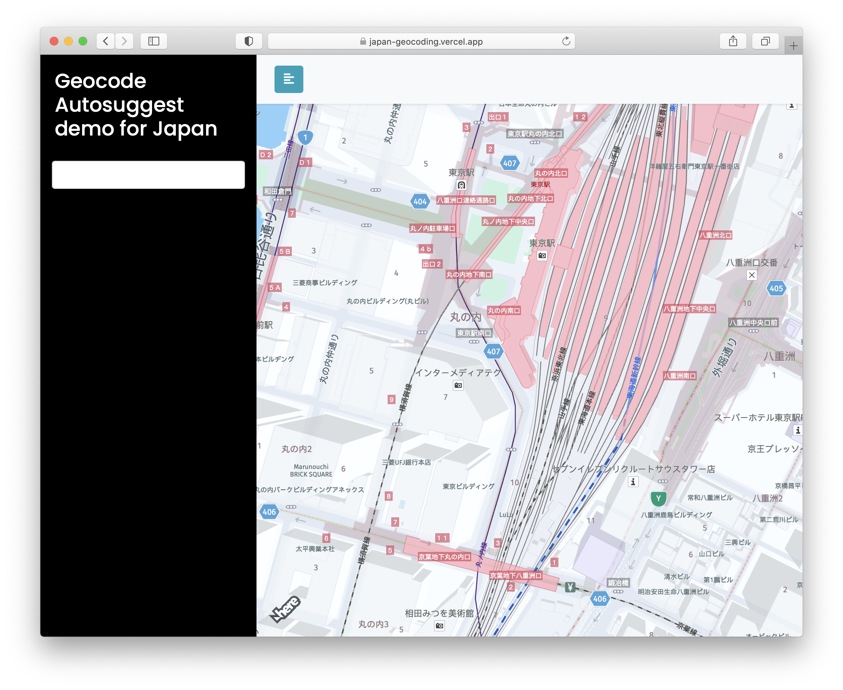Screen dimensions: 843x690
Task: Click the 東京駅 subway station icon
Action: click(461, 185)
